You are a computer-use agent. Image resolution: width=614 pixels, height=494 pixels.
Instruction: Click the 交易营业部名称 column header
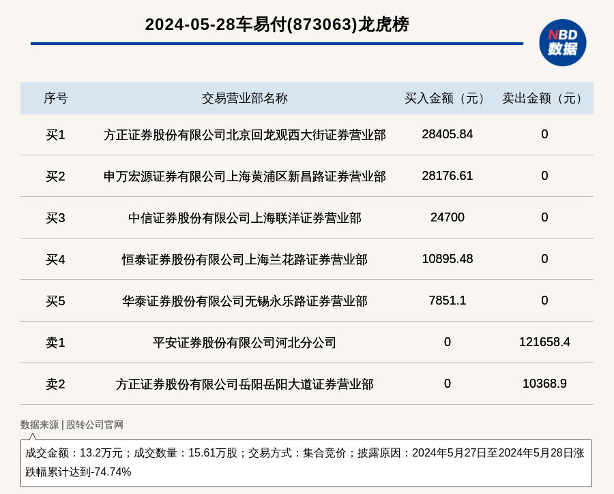(245, 98)
